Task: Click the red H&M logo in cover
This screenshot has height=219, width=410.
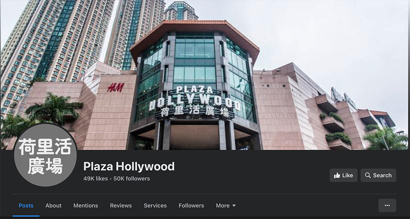Action: point(116,88)
